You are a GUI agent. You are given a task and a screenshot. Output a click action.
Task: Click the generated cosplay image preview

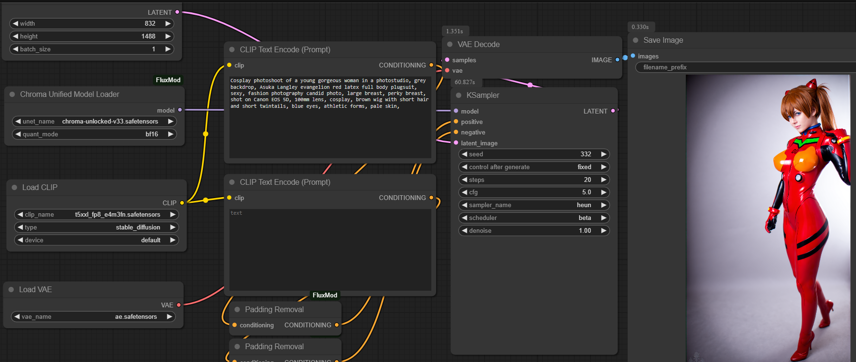pyautogui.click(x=768, y=219)
